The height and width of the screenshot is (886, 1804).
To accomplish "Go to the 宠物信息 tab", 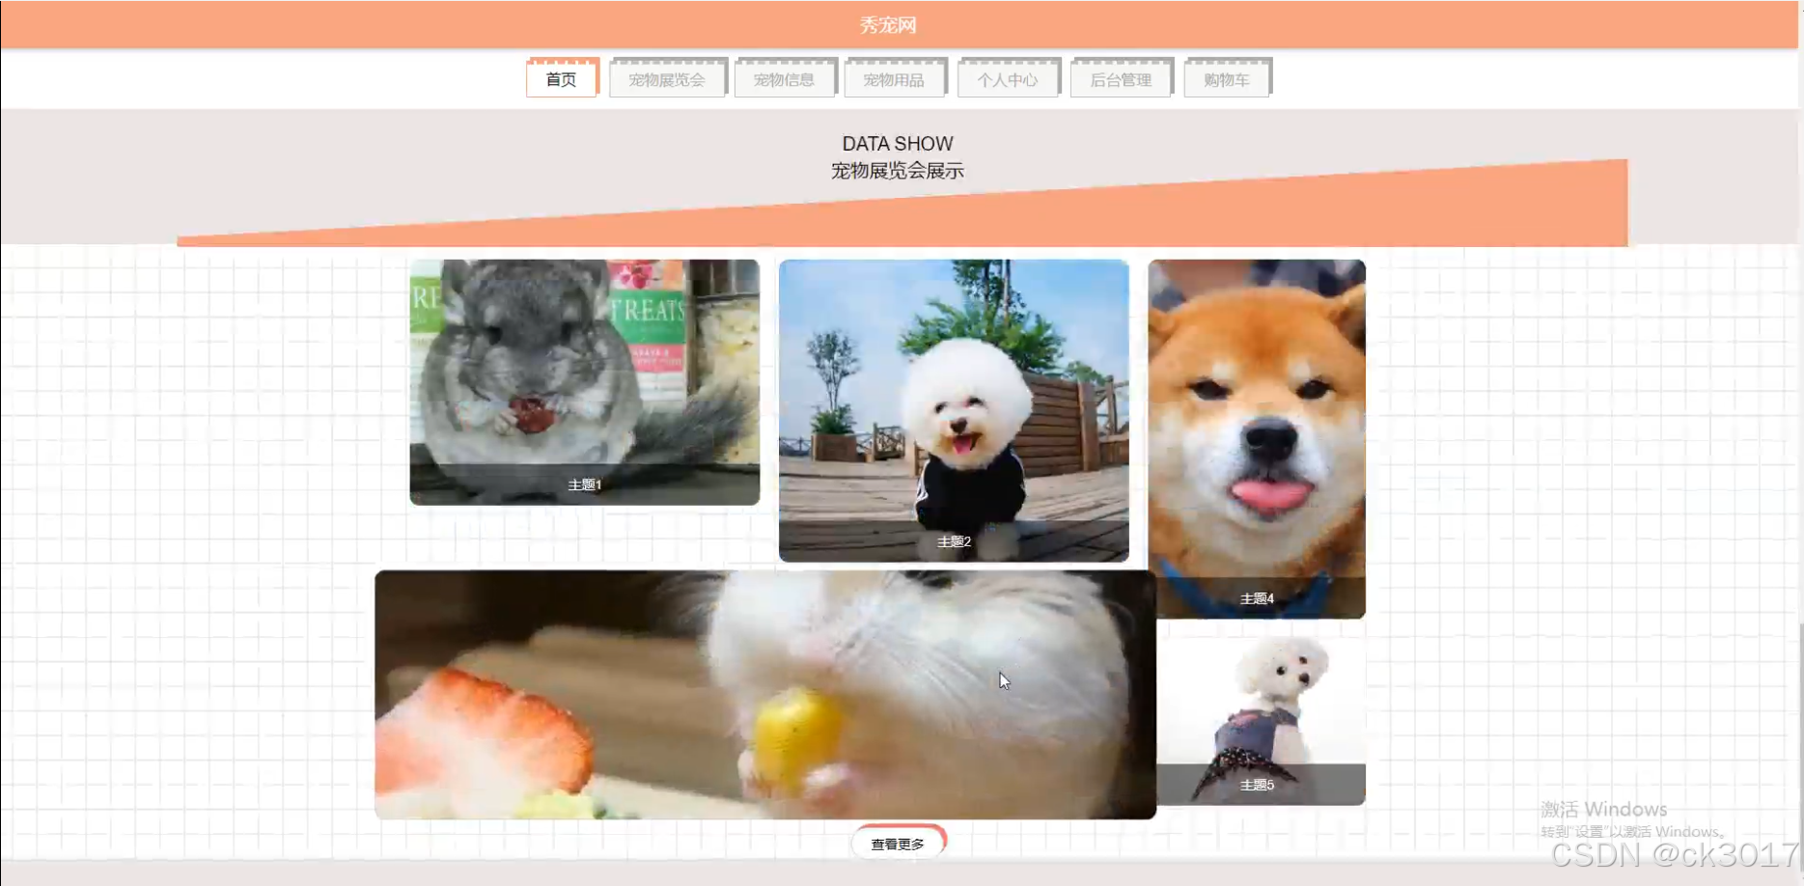I will click(x=785, y=79).
